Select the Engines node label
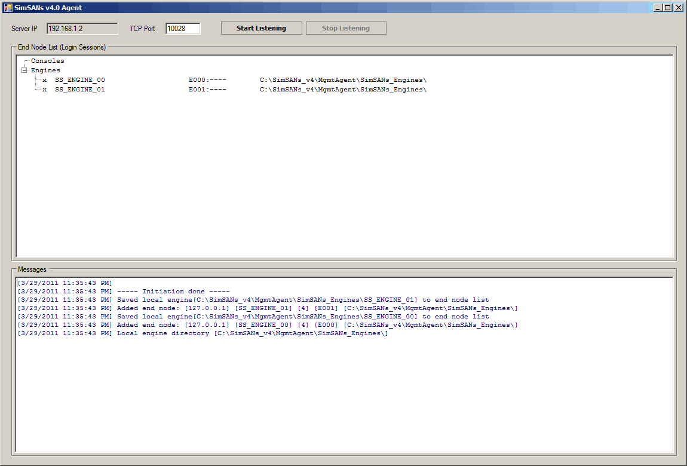Viewport: 687px width, 466px height. tap(45, 70)
